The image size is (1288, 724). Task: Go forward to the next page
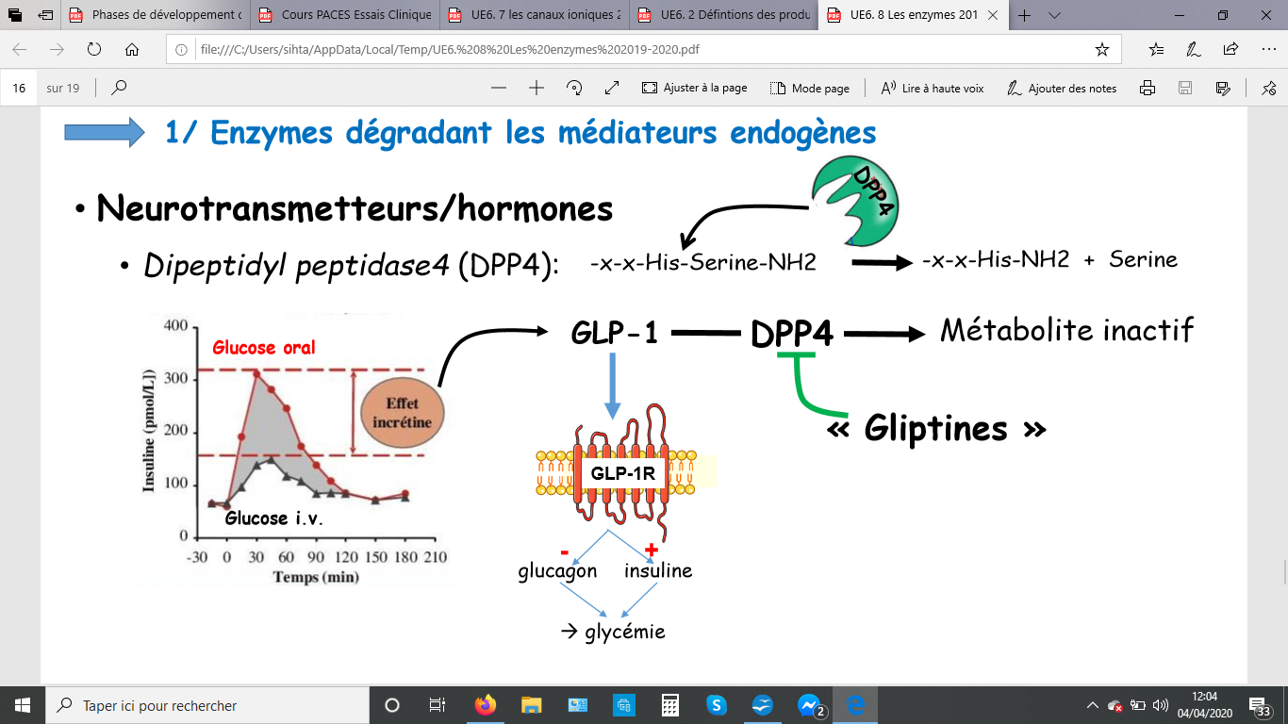[x=57, y=50]
